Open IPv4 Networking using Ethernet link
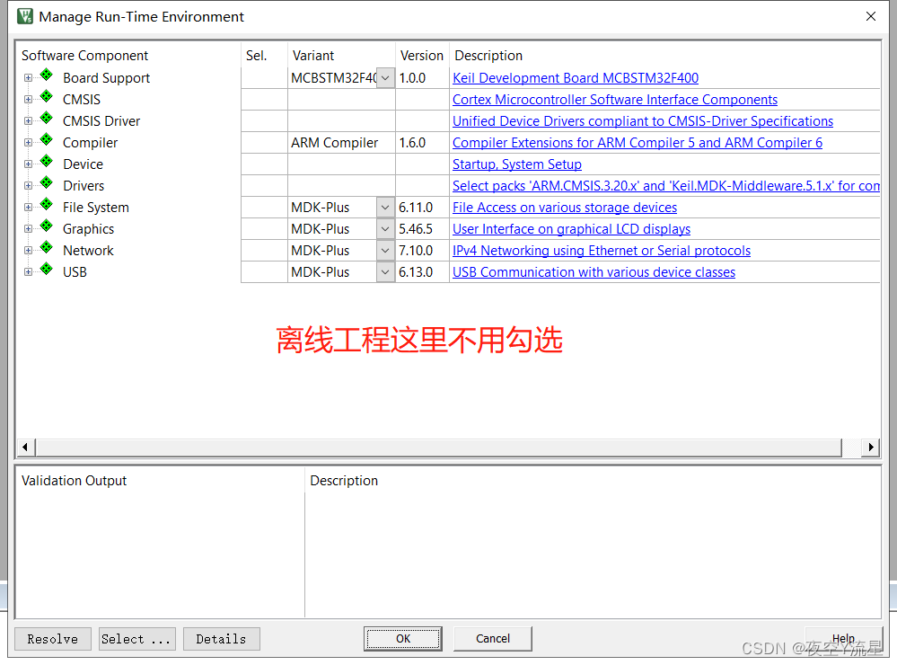 coord(602,251)
